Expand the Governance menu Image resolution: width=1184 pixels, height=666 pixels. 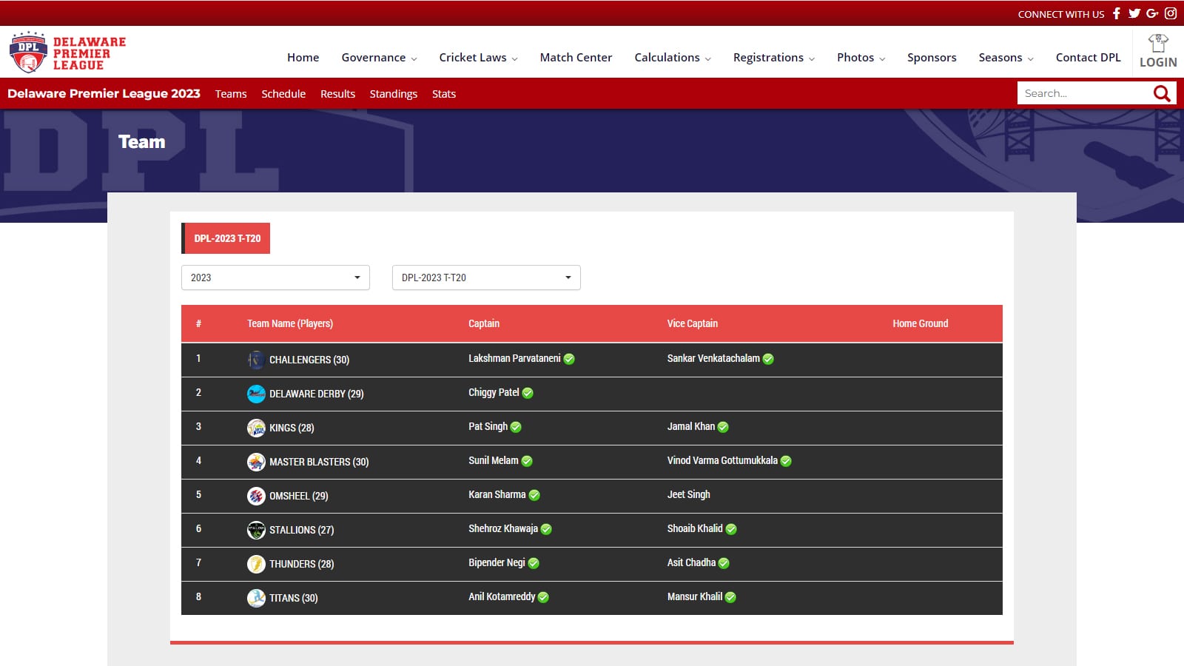pyautogui.click(x=379, y=58)
